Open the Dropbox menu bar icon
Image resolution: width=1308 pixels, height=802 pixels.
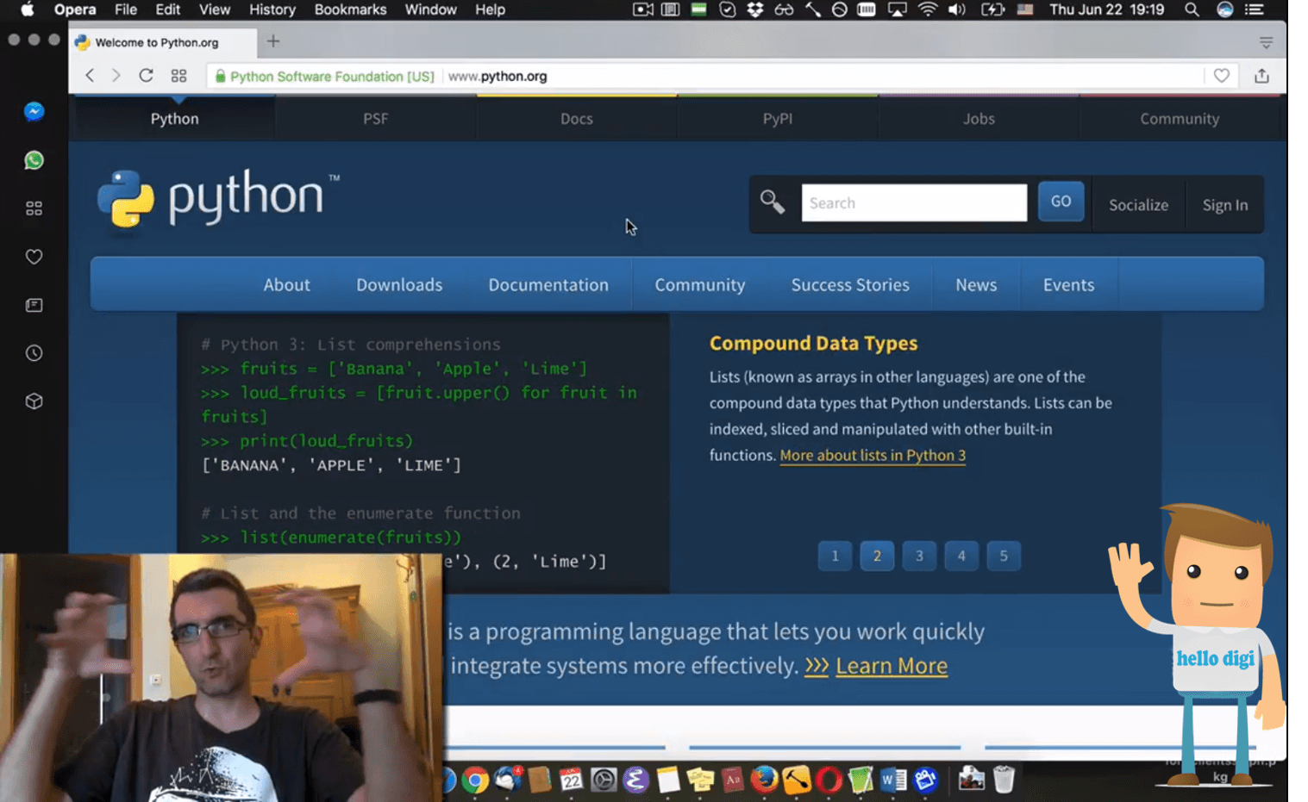pyautogui.click(x=755, y=9)
